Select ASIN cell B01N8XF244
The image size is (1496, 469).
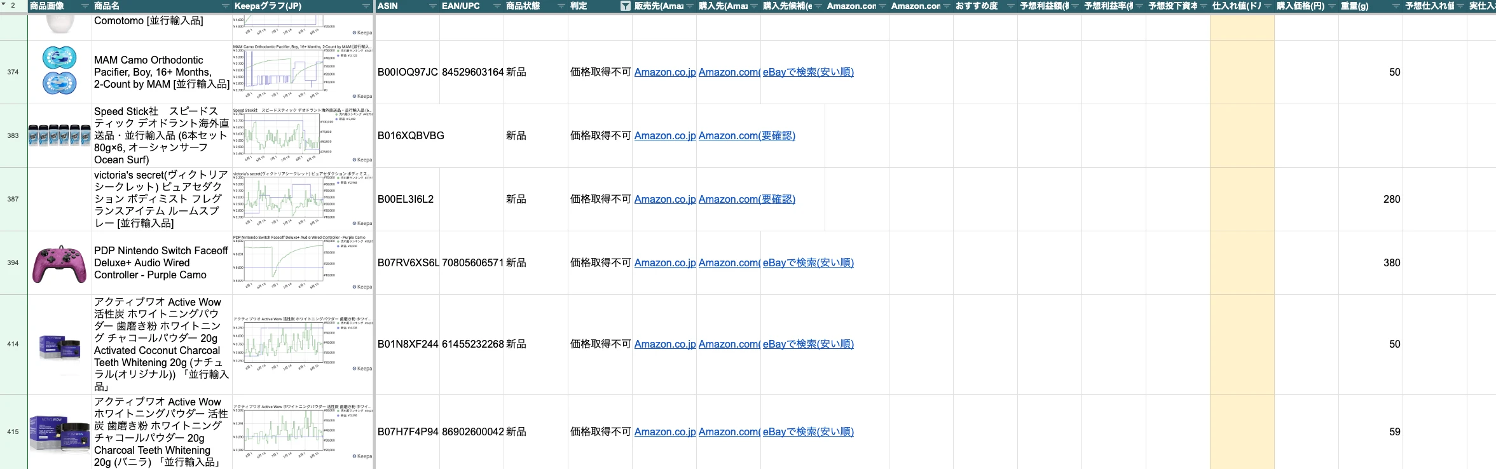(408, 344)
